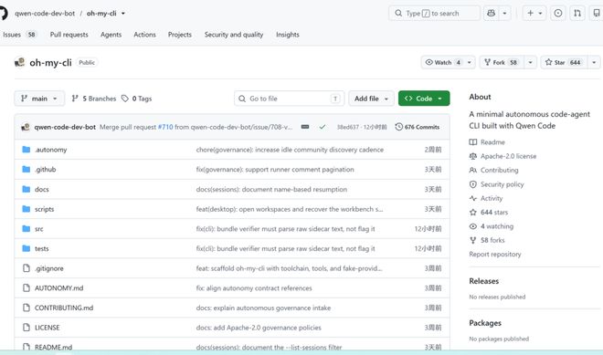Switch to the Actions tab

coord(144,35)
